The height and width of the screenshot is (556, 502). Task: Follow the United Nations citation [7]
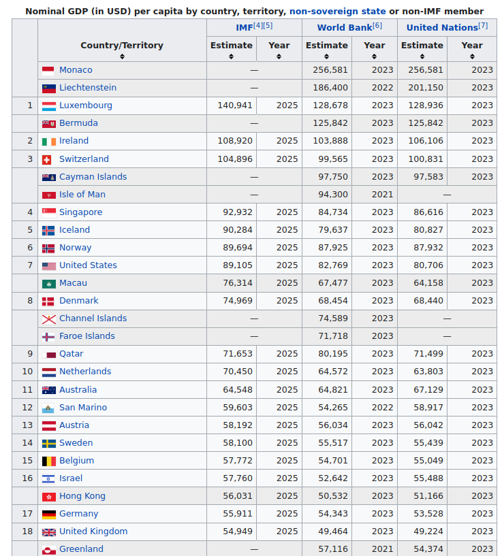tap(483, 26)
